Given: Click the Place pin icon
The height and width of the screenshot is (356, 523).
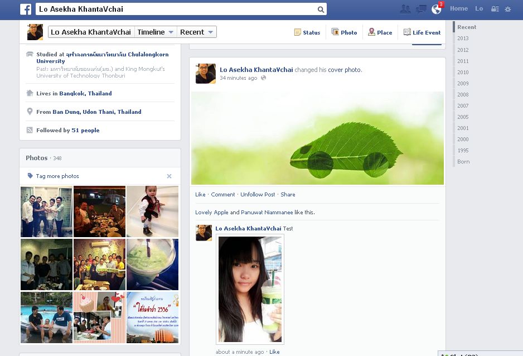Looking at the screenshot, I should (371, 32).
